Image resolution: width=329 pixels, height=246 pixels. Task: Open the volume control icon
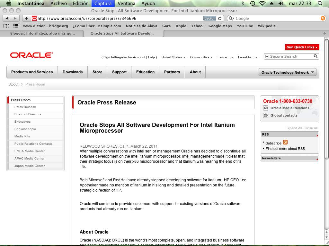(x=280, y=3)
